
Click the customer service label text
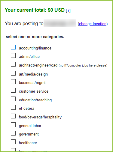pyautogui.click(x=34, y=91)
